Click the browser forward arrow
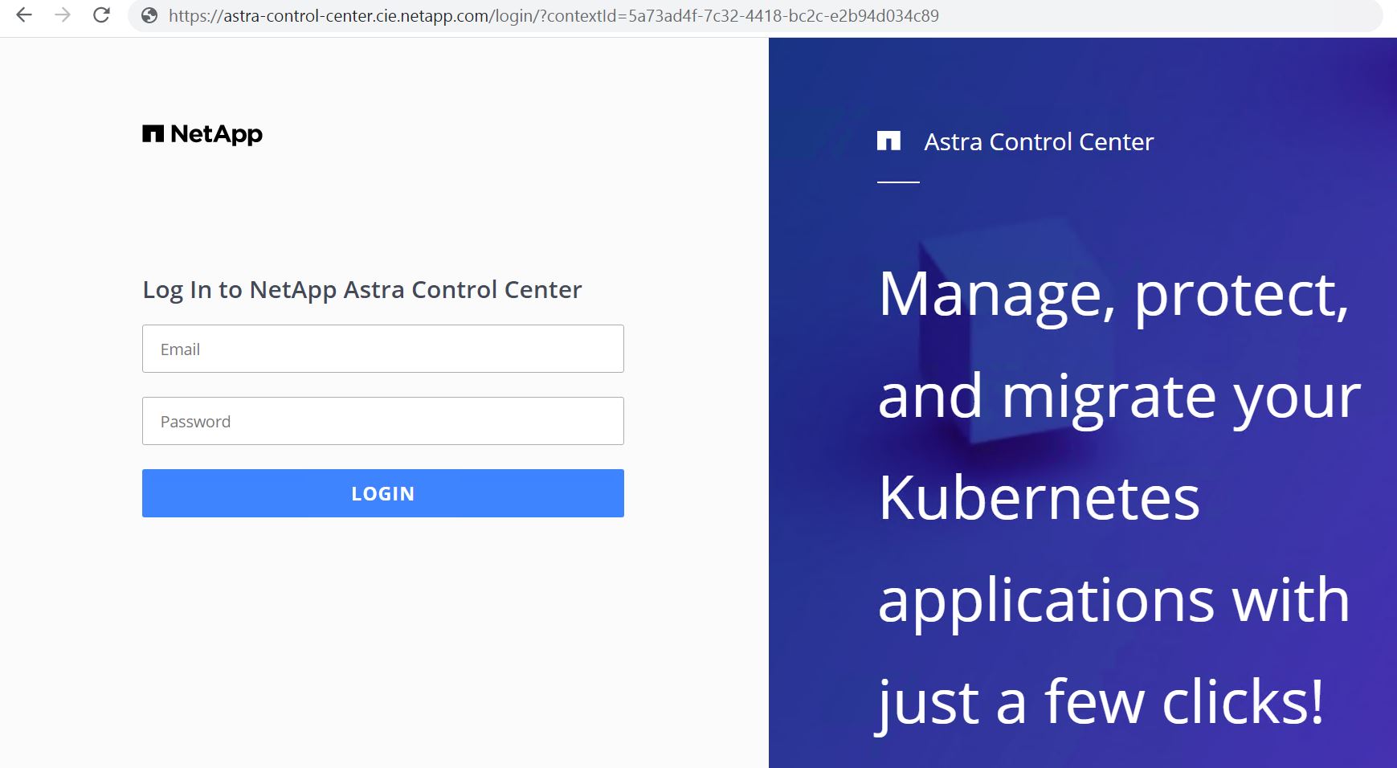This screenshot has width=1397, height=768. click(63, 15)
